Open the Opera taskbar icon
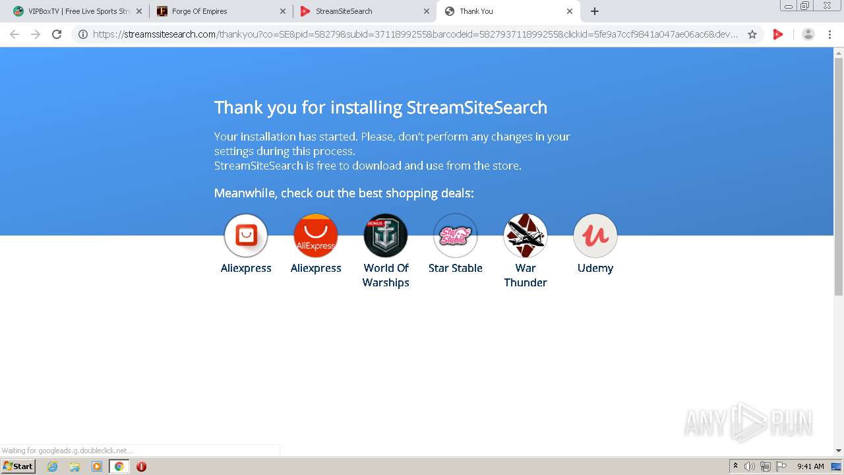Image resolution: width=844 pixels, height=475 pixels. [141, 466]
